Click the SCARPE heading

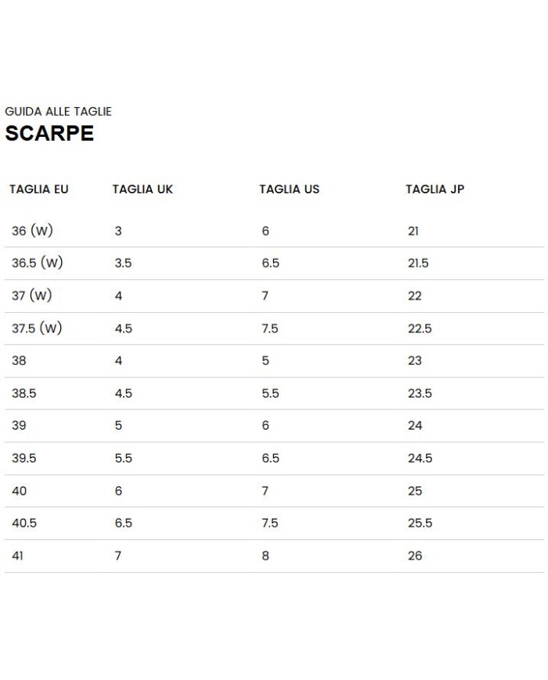coord(49,133)
